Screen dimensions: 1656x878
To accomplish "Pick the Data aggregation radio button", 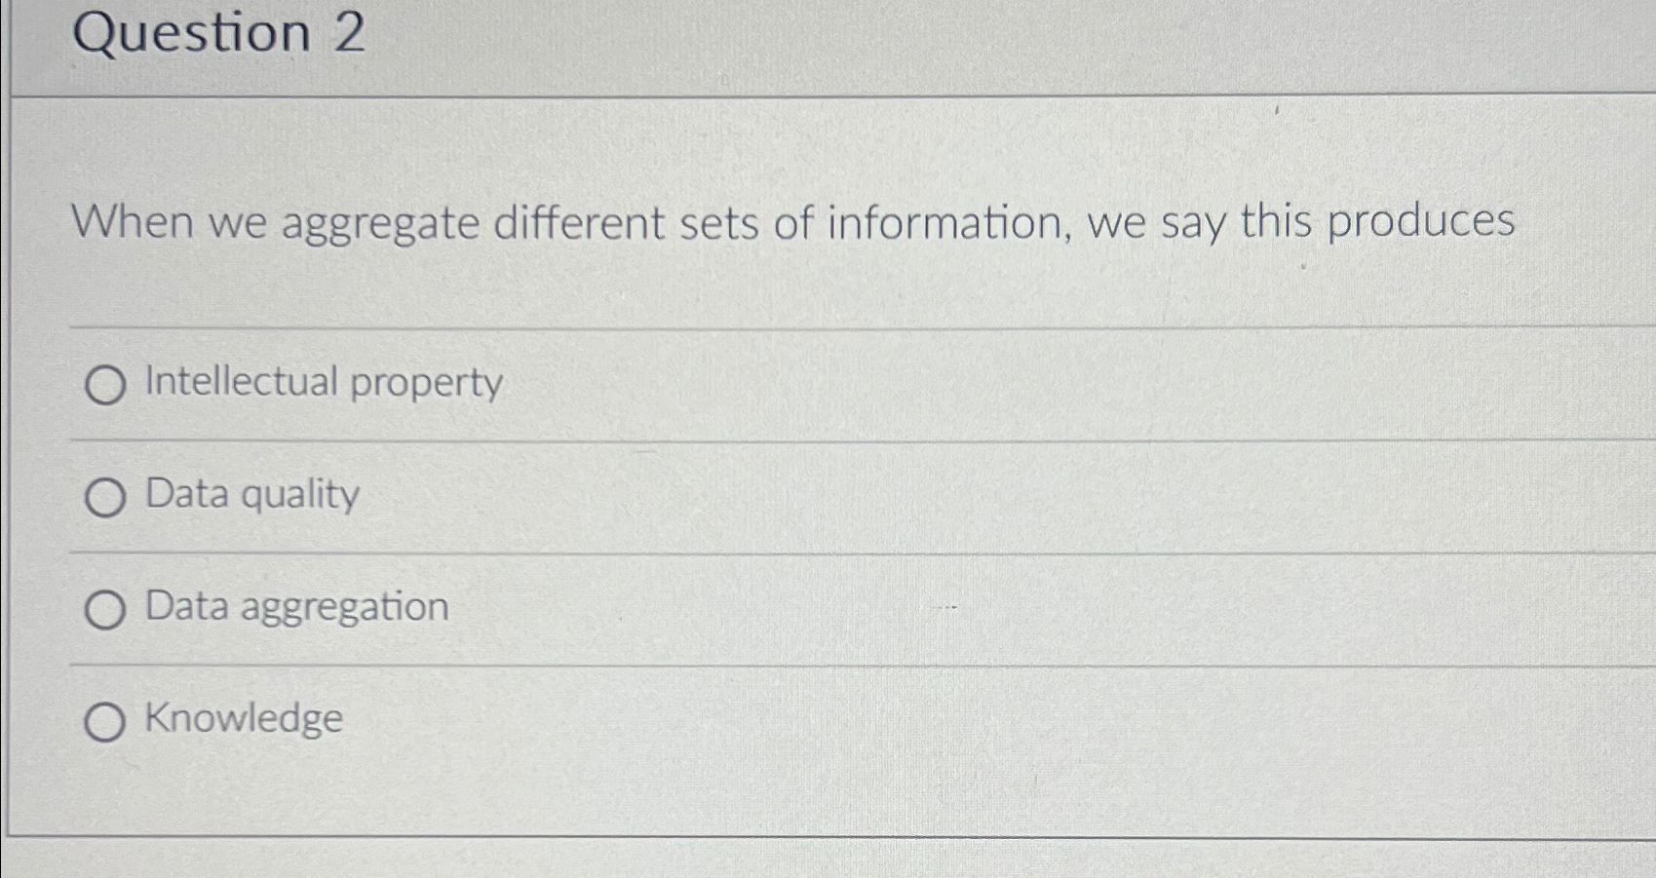I will (x=105, y=611).
